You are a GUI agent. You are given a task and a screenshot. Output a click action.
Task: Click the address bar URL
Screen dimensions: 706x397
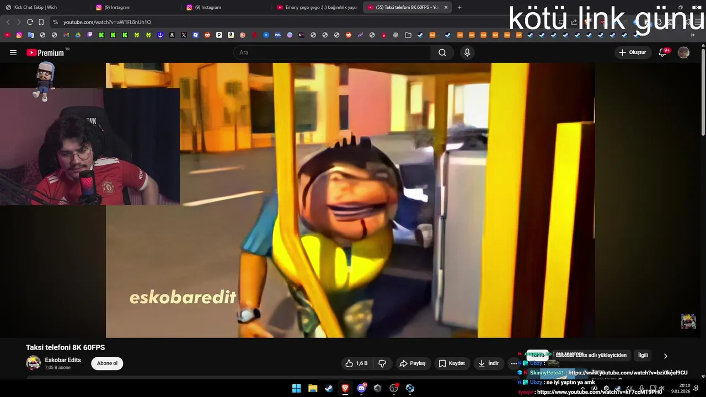pos(107,22)
